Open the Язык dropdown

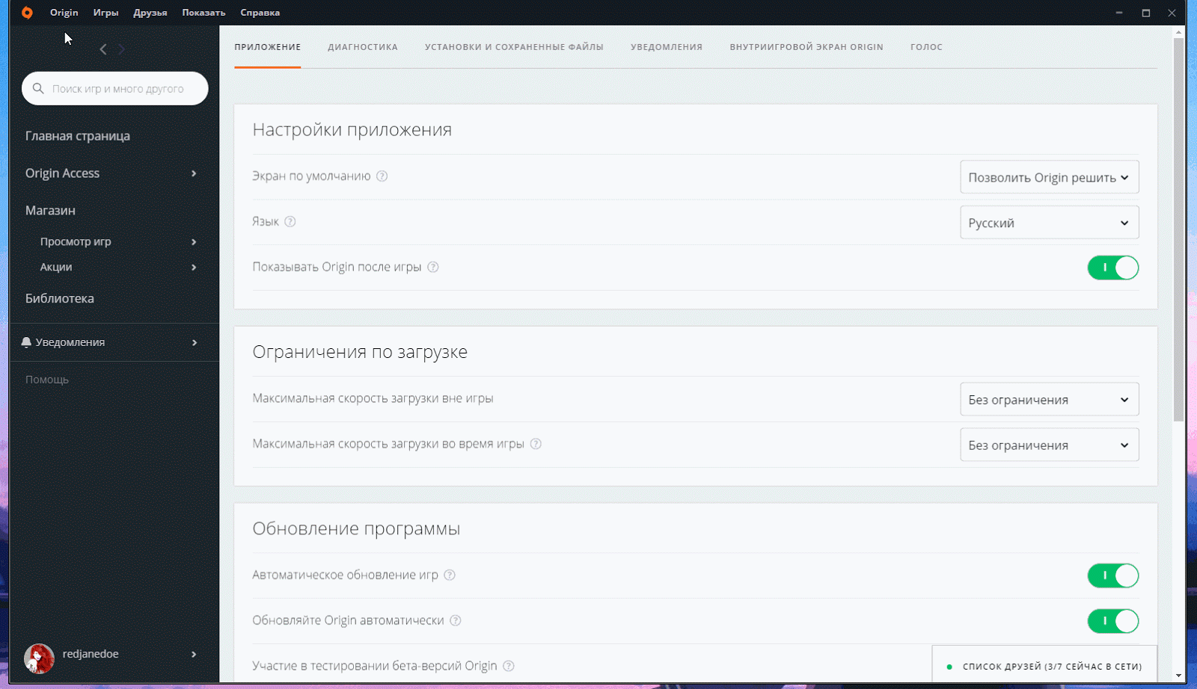click(1049, 222)
